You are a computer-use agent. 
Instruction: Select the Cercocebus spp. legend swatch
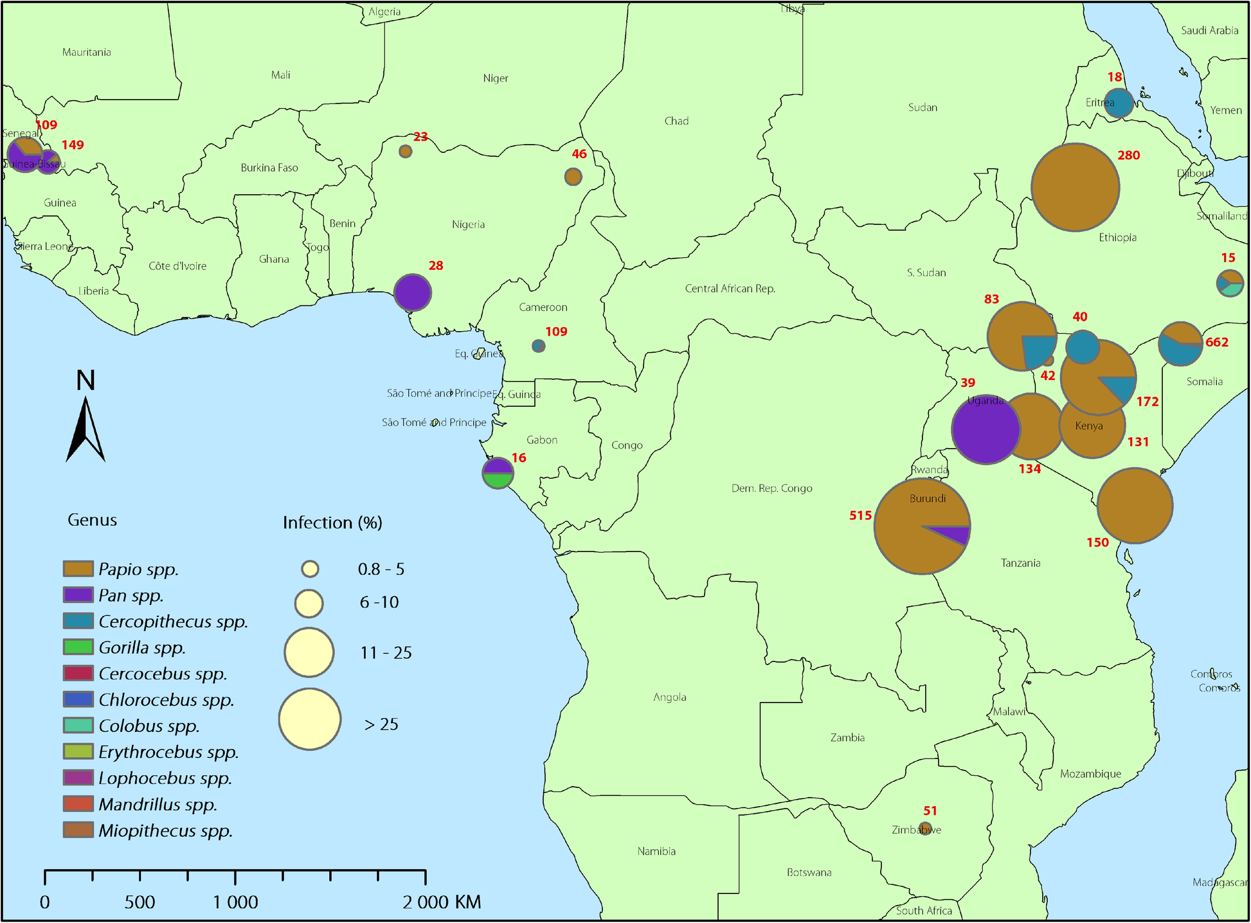coord(78,673)
